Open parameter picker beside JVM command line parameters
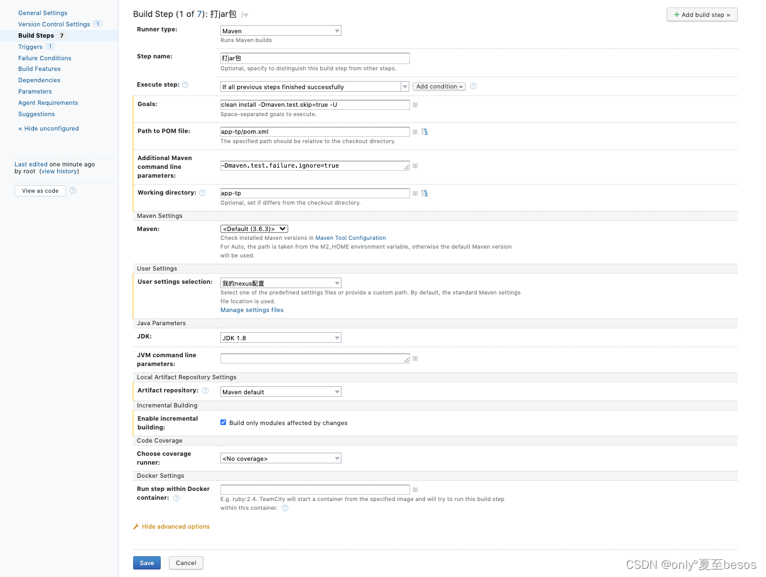The image size is (766, 577). pos(415,359)
